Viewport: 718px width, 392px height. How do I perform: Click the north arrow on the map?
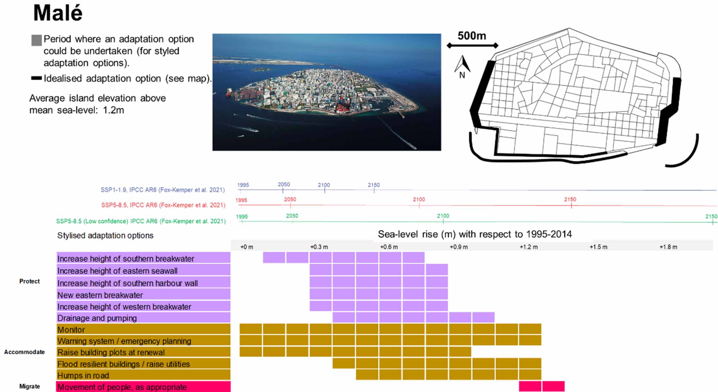462,67
